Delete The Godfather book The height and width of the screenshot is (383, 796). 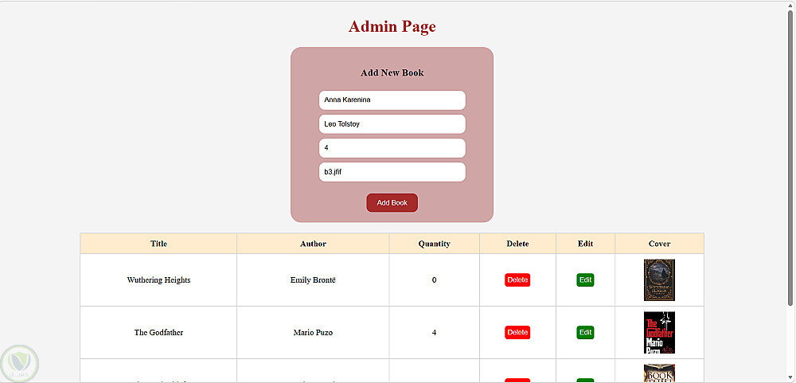pos(517,333)
